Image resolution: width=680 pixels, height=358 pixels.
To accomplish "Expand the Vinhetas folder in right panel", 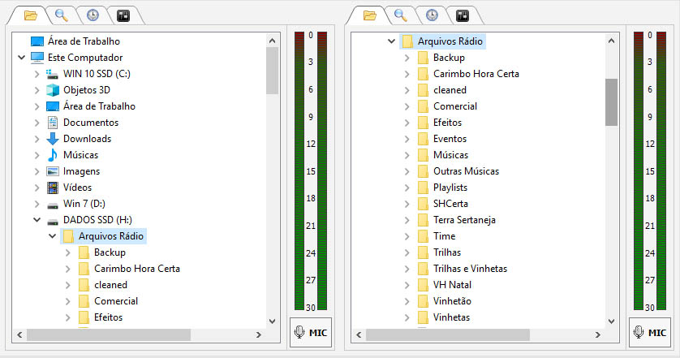I will [407, 317].
